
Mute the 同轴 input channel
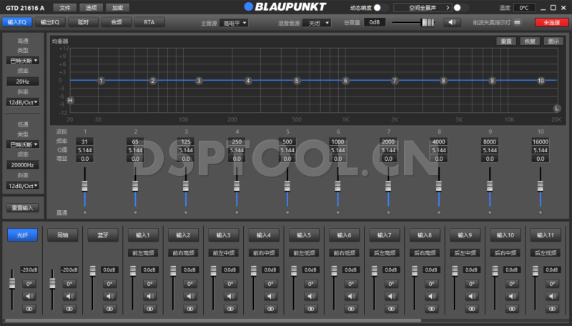pyautogui.click(x=69, y=296)
